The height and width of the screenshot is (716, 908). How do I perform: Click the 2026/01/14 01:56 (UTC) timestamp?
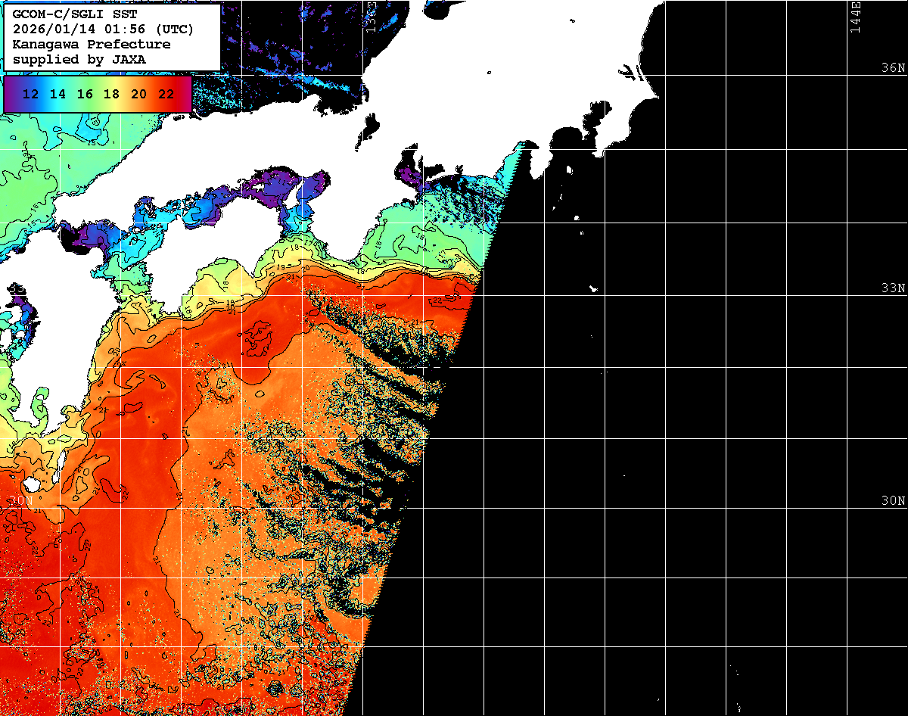coord(104,30)
